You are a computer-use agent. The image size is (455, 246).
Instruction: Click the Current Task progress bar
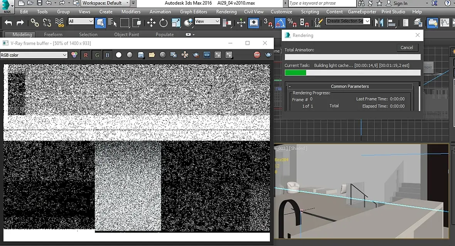click(x=352, y=73)
